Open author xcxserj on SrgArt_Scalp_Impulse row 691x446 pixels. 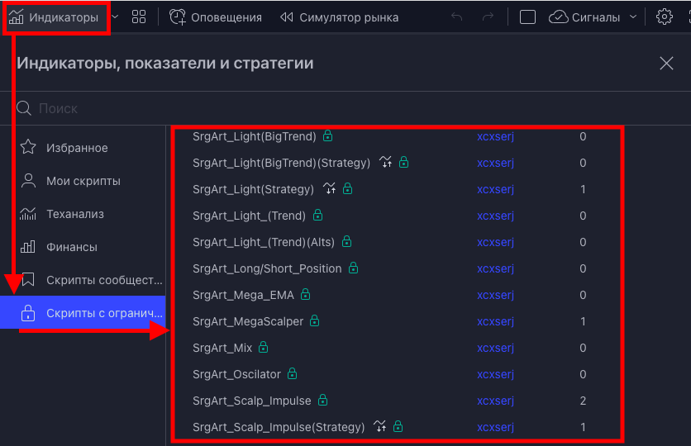point(495,401)
